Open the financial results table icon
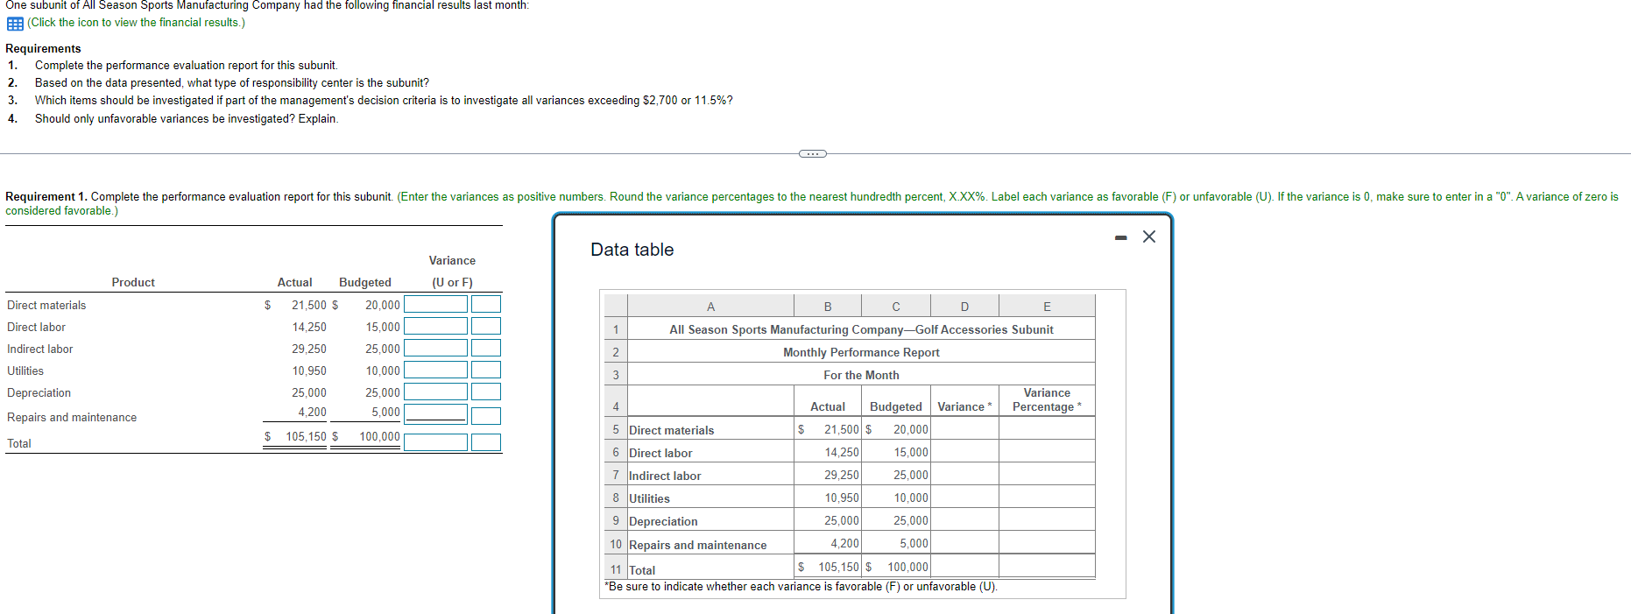Screen dimensions: 1631x614 coord(15,23)
